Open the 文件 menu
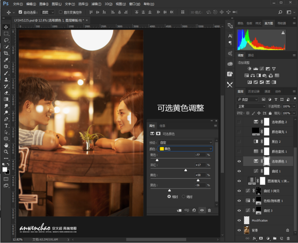 coord(17,4)
